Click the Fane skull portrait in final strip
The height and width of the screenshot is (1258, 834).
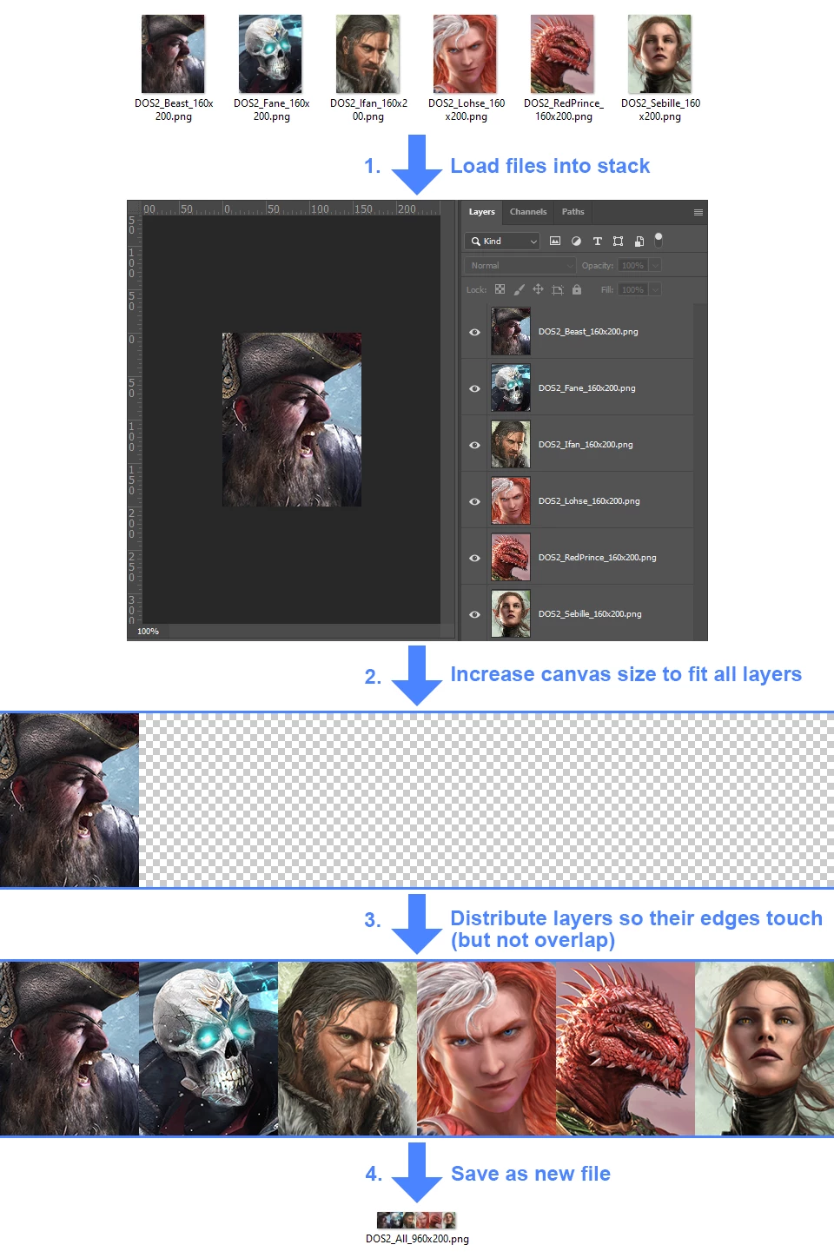tap(208, 1048)
